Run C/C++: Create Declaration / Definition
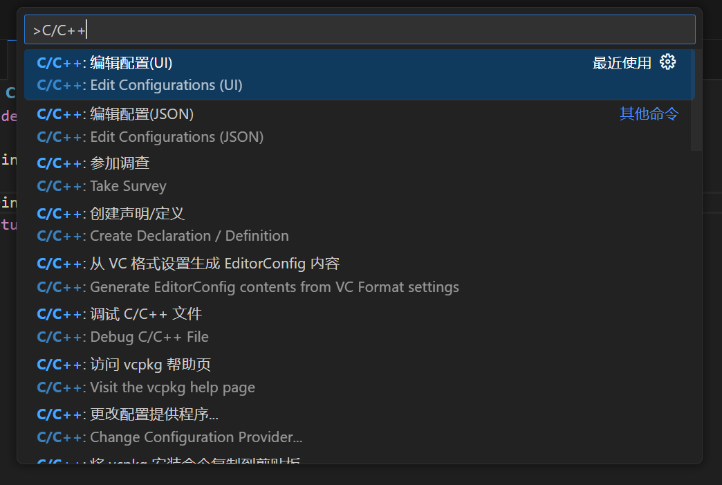Viewport: 722px width, 485px height. [x=358, y=225]
